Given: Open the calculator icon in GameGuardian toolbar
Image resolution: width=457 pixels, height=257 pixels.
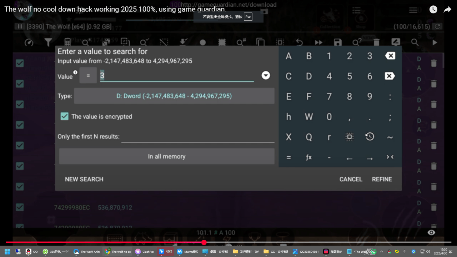Looking at the screenshot, I should coord(67,42).
